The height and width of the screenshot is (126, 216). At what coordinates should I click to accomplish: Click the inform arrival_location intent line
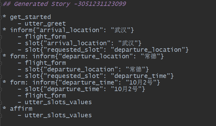coord(71,30)
